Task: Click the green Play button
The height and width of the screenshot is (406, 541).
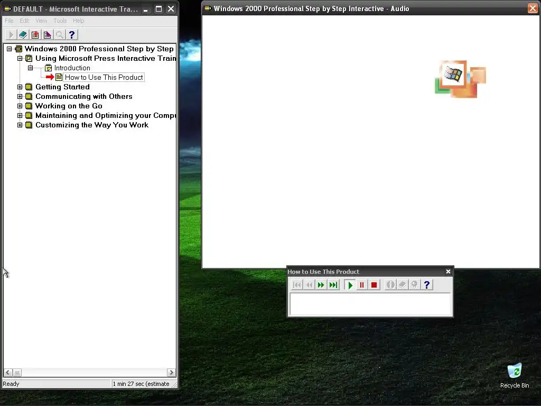Action: point(350,285)
